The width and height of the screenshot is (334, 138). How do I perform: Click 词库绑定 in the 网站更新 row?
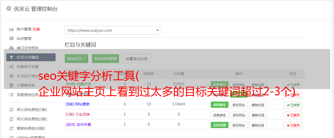point(220,105)
